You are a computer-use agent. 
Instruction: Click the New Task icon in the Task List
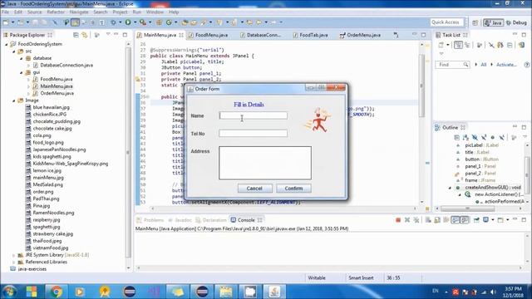point(441,45)
